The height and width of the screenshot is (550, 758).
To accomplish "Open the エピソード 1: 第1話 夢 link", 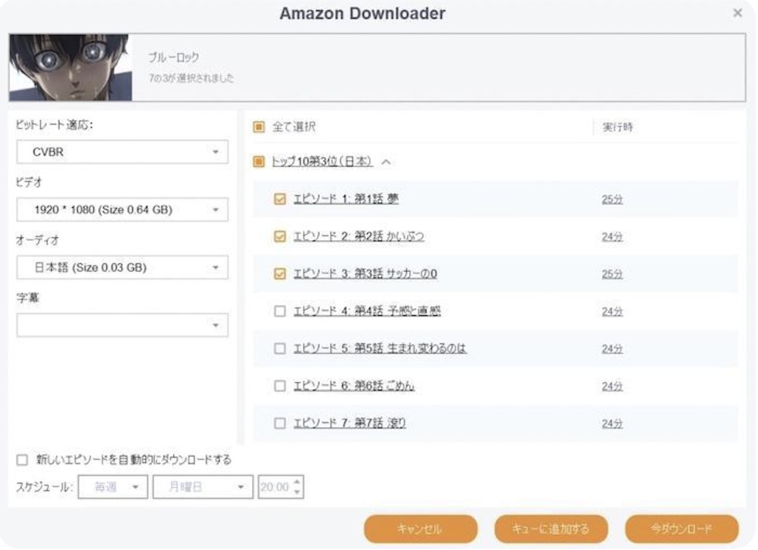I will point(346,199).
